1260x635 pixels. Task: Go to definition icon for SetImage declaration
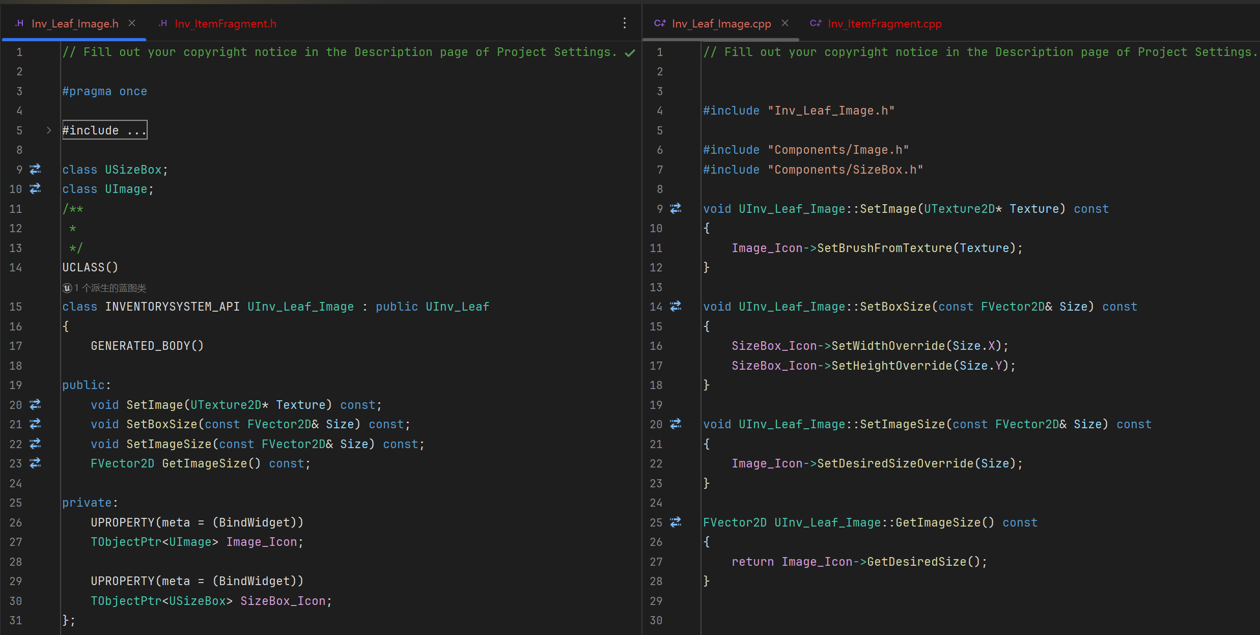tap(35, 405)
